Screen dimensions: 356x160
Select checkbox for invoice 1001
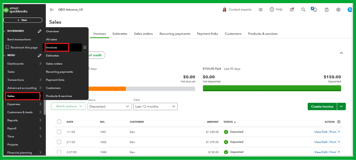click(59, 132)
